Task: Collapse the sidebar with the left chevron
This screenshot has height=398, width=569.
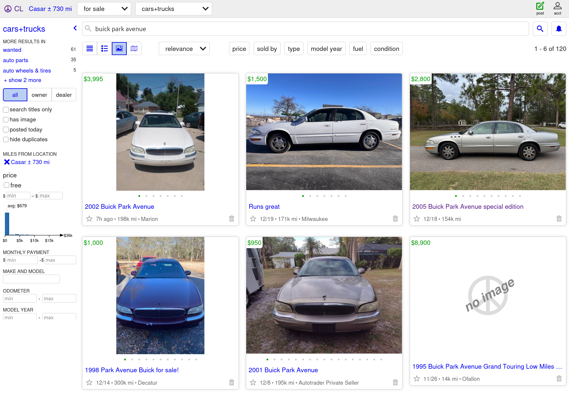Action: 75,28
